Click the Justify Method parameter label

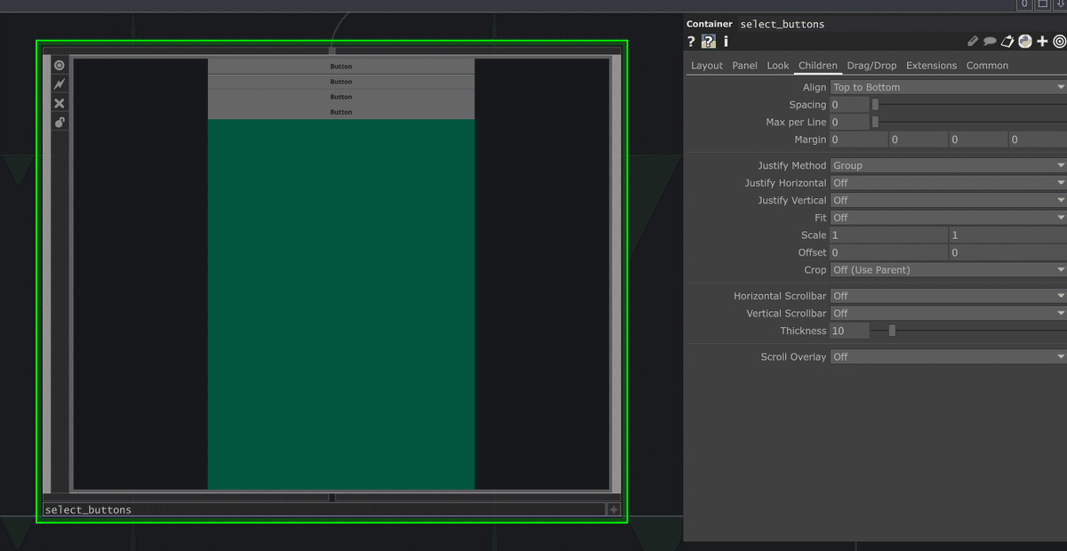coord(792,165)
